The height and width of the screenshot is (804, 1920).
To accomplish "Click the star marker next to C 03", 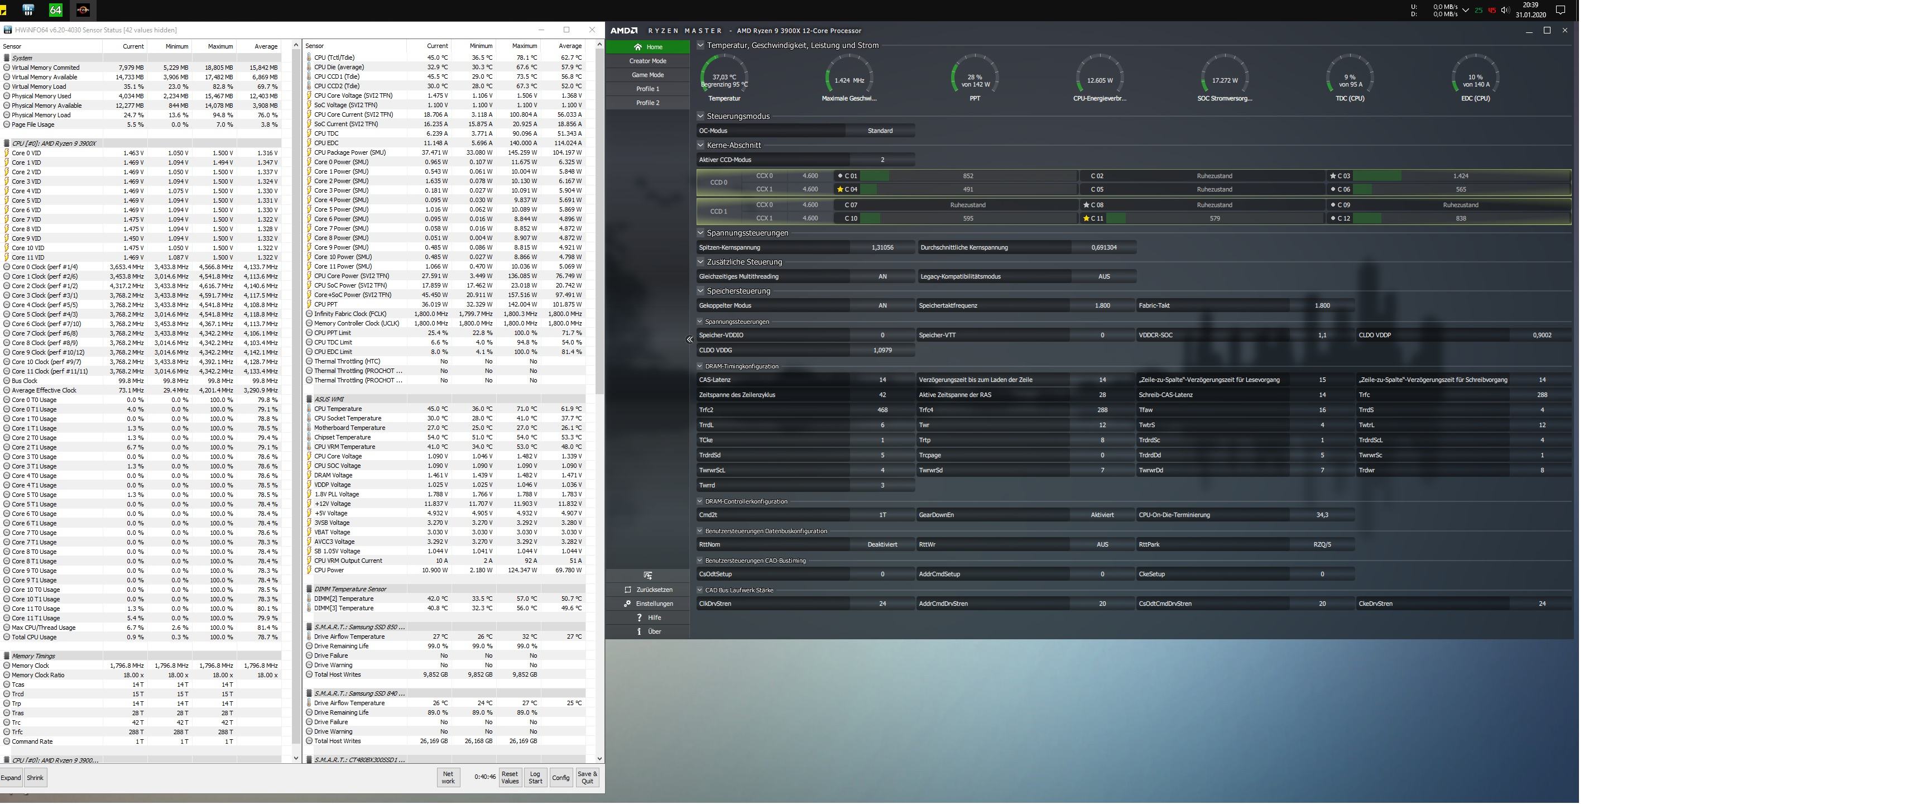I will coord(1333,176).
